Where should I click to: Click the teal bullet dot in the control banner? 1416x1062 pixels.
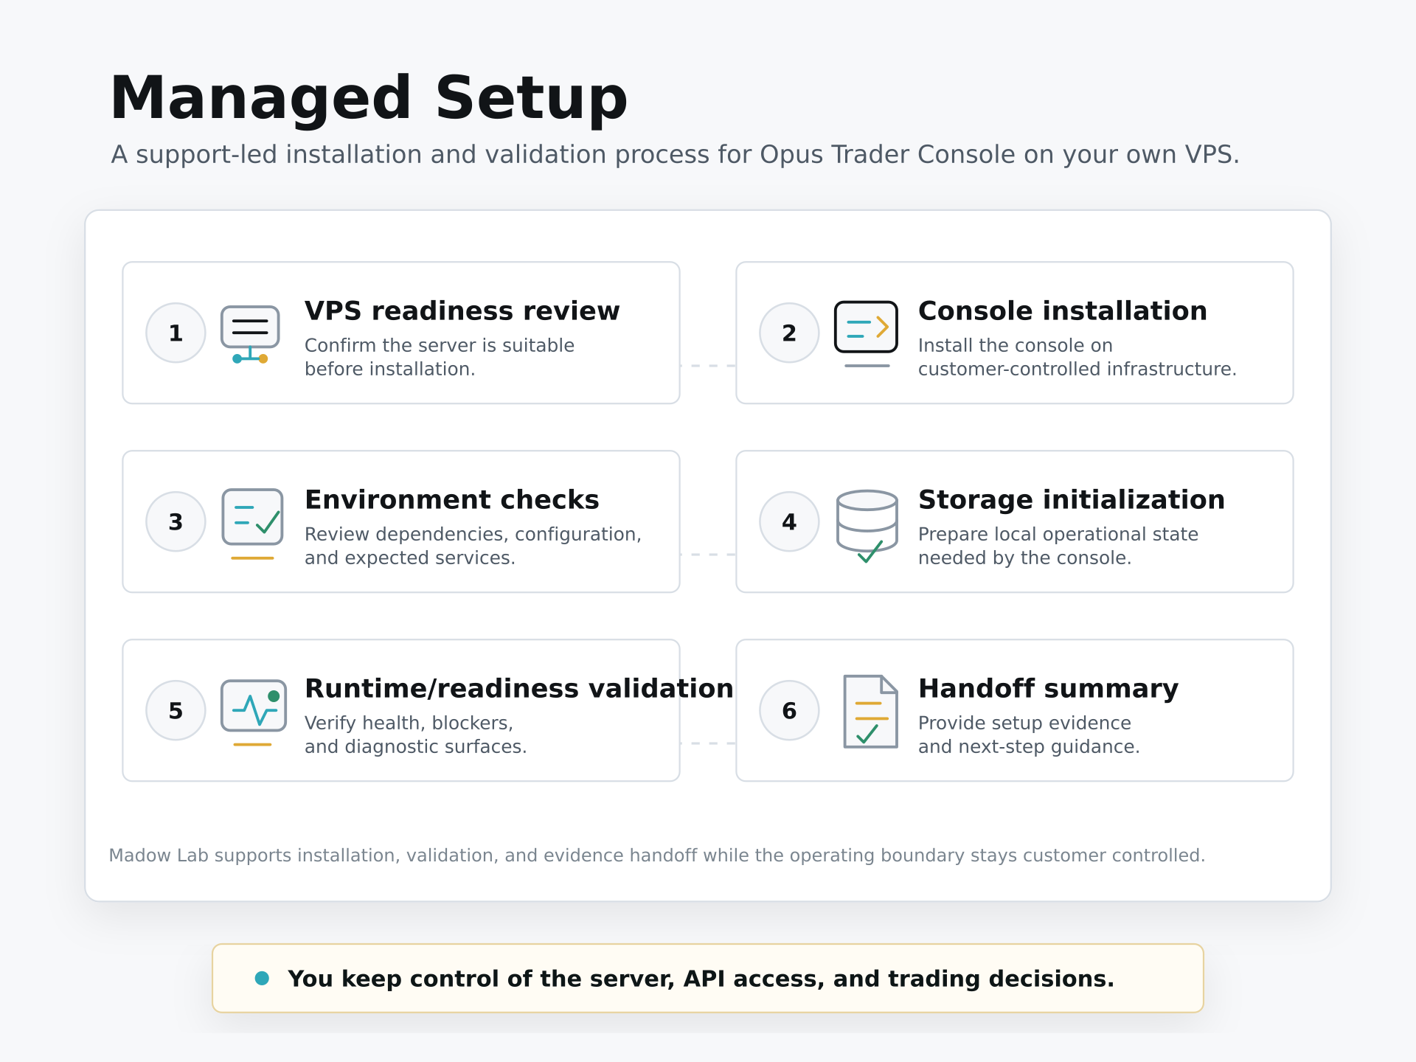[x=262, y=978]
